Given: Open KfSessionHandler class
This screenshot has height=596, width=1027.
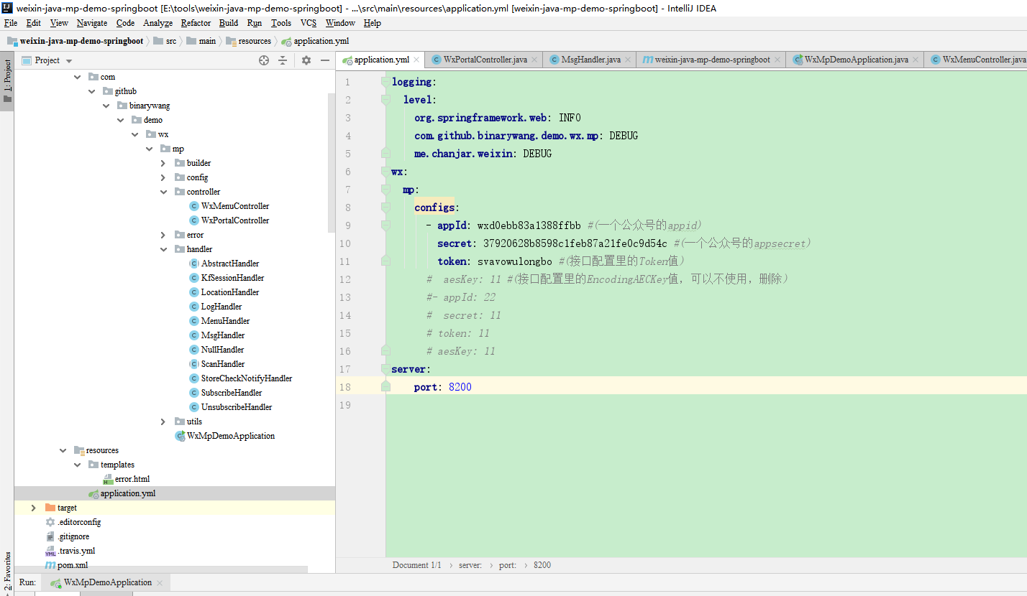Looking at the screenshot, I should coord(232,278).
